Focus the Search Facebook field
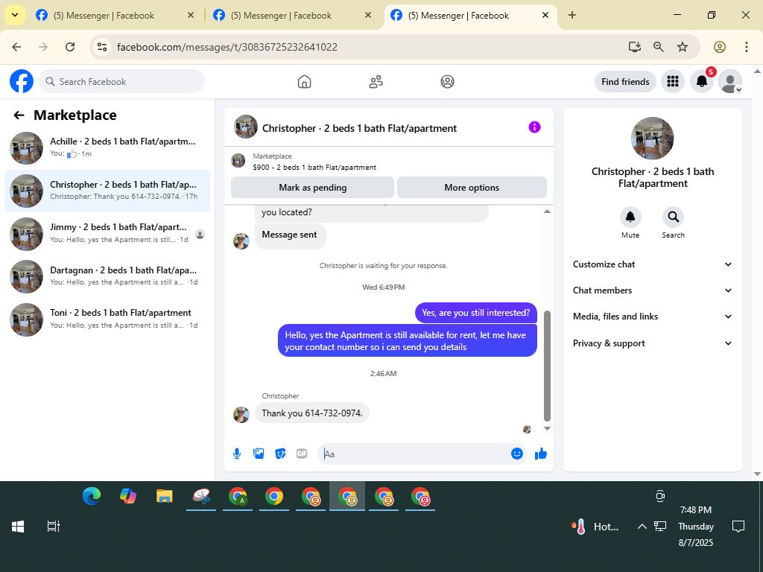Screen dimensions: 763x572 [121, 82]
